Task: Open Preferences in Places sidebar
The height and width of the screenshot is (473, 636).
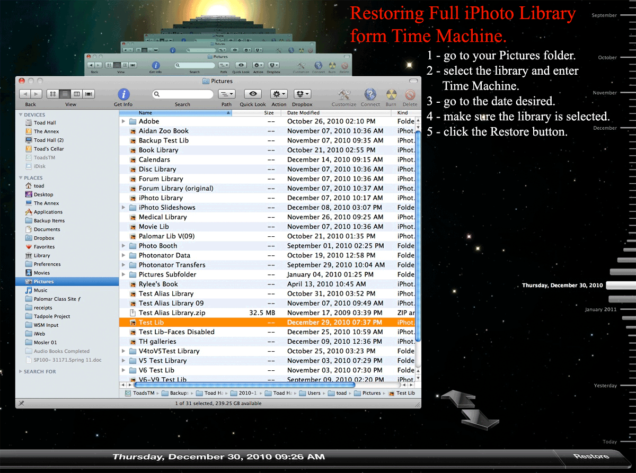Action: (x=47, y=264)
